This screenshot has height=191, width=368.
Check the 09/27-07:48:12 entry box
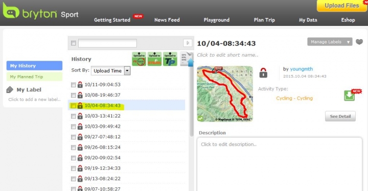74,137
